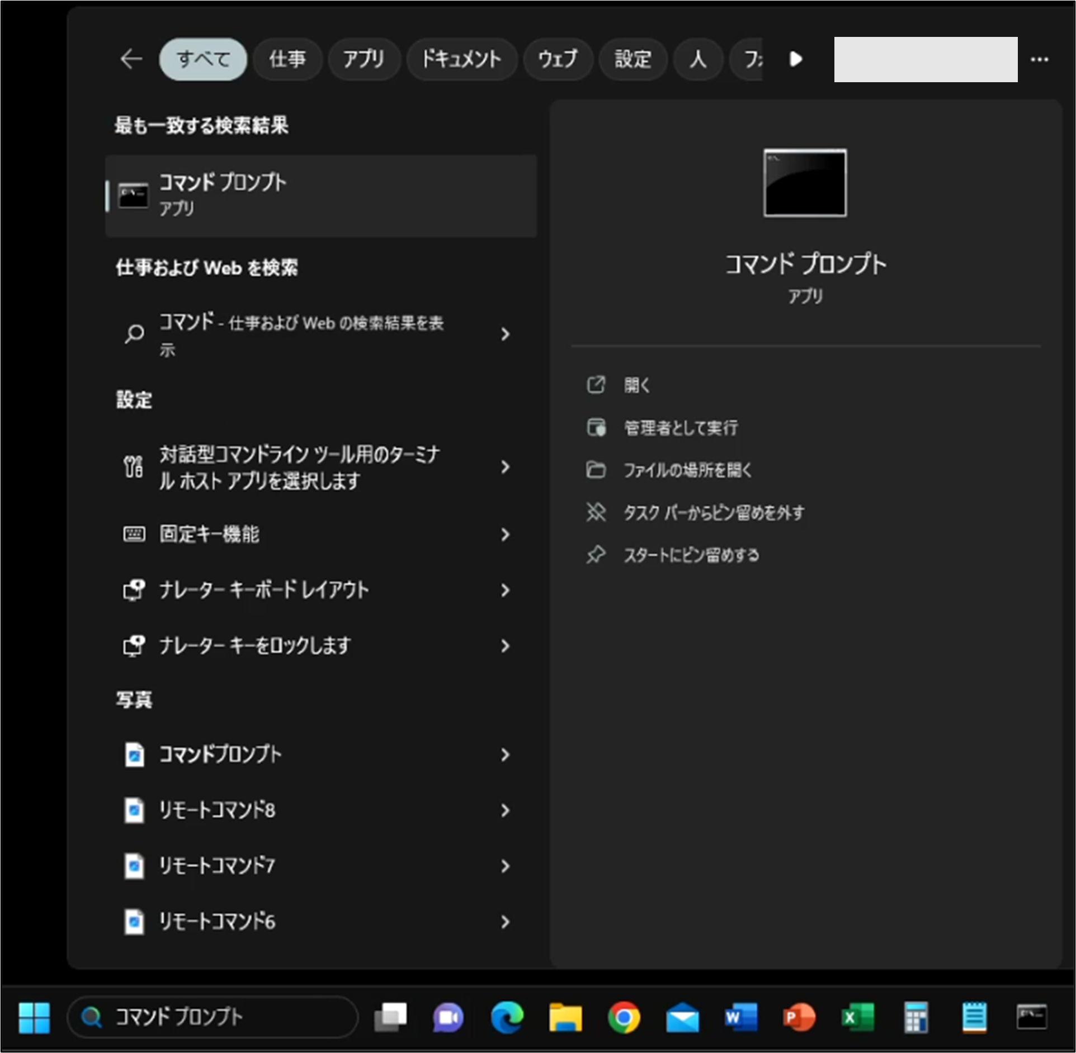Choose 管理者として実行

click(x=681, y=428)
